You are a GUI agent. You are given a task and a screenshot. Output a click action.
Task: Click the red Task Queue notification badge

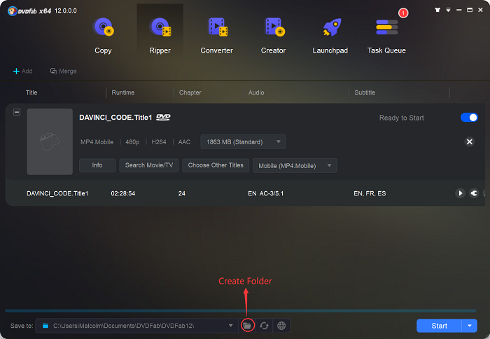(x=403, y=13)
